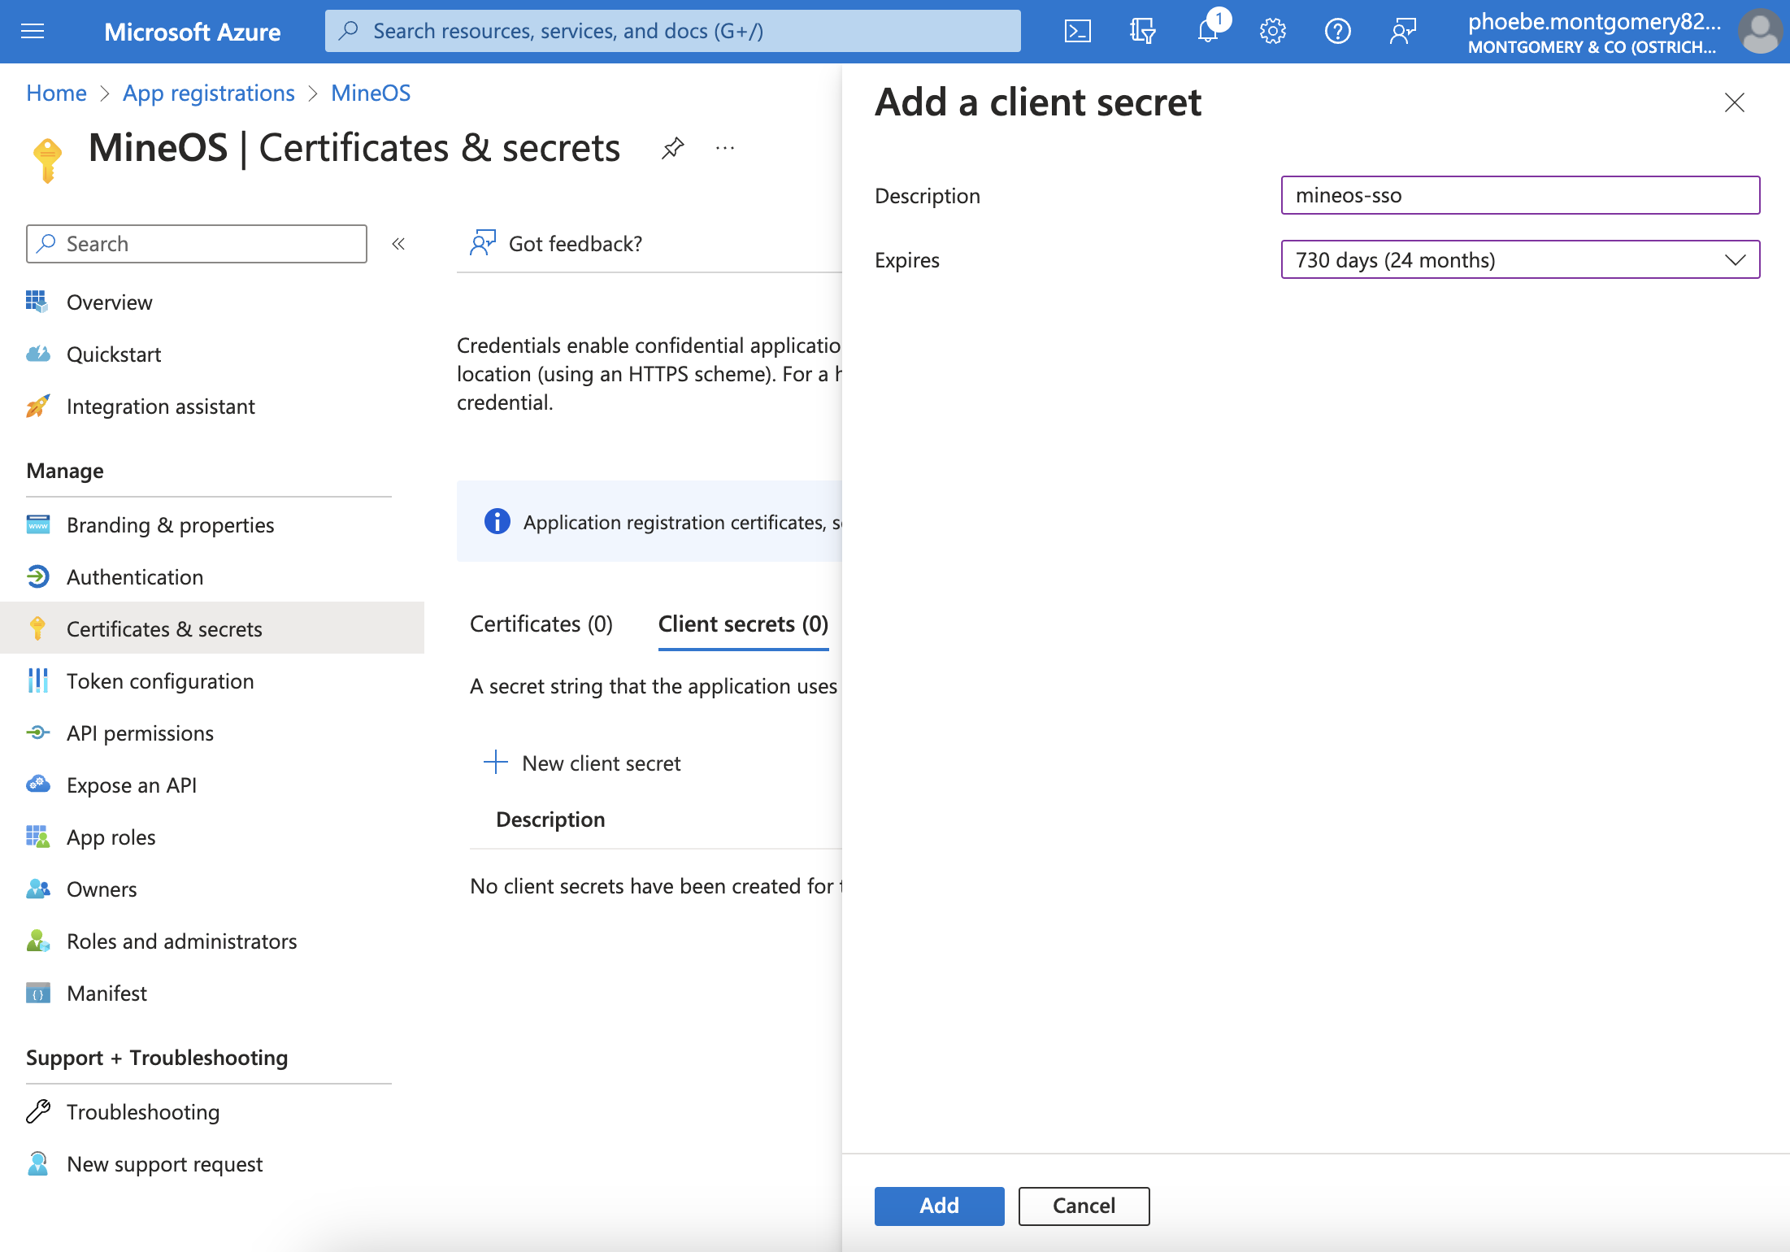The image size is (1790, 1252).
Task: Click the info icon in the notice banner
Action: (497, 521)
